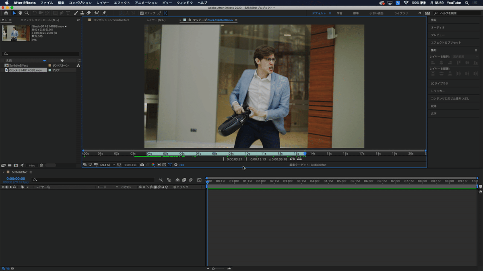
Task: Open the エフェクト＆プリセット panel
Action: click(x=446, y=43)
